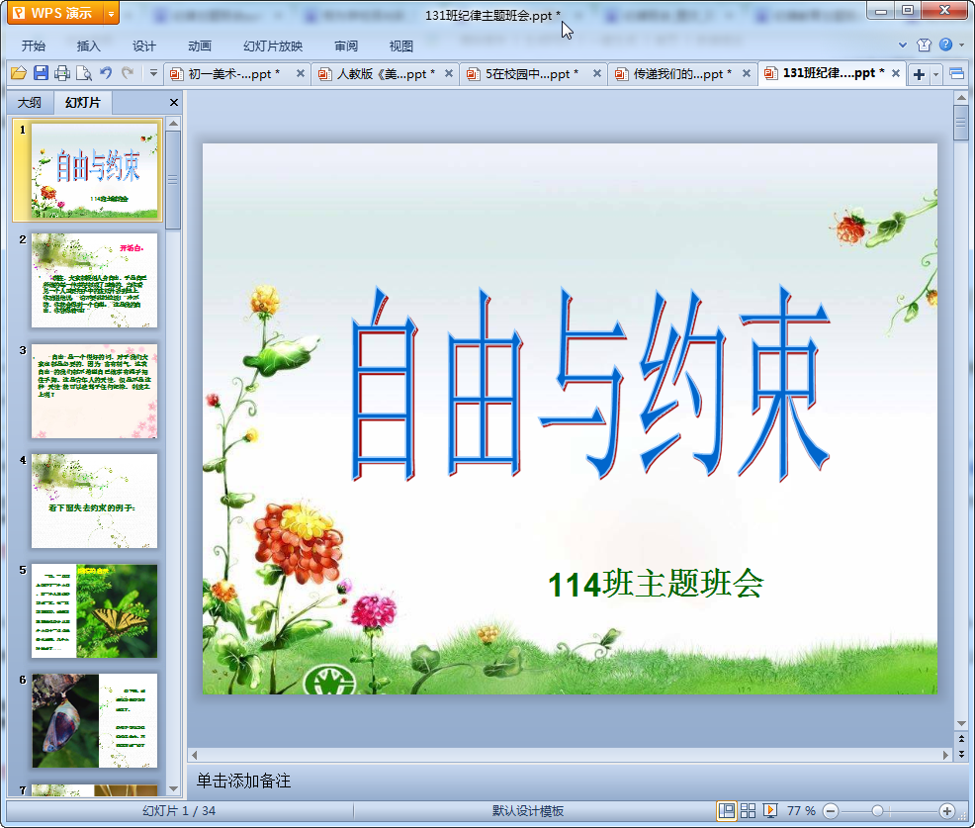Viewport: 975px width, 828px height.
Task: Switch to Normal view icon in status bar
Action: (726, 810)
